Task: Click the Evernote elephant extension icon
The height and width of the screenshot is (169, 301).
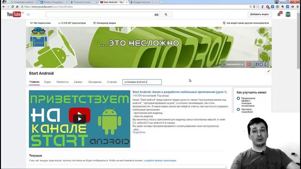Action: point(282,7)
